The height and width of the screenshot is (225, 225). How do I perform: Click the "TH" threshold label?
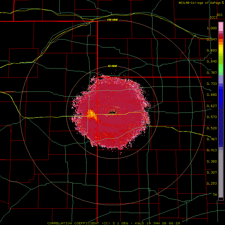(x=215, y=195)
